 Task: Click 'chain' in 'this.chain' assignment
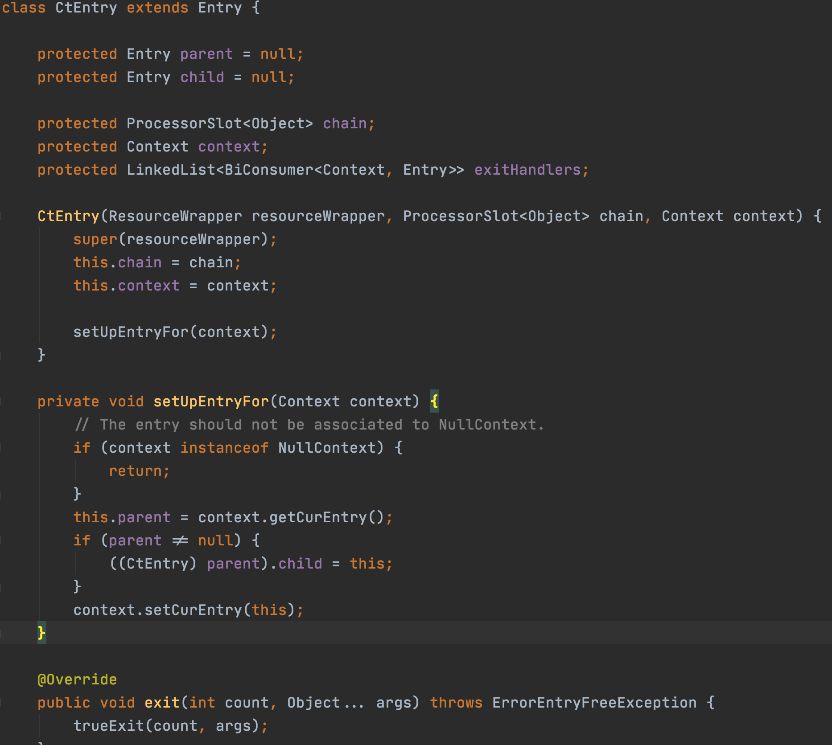click(140, 263)
